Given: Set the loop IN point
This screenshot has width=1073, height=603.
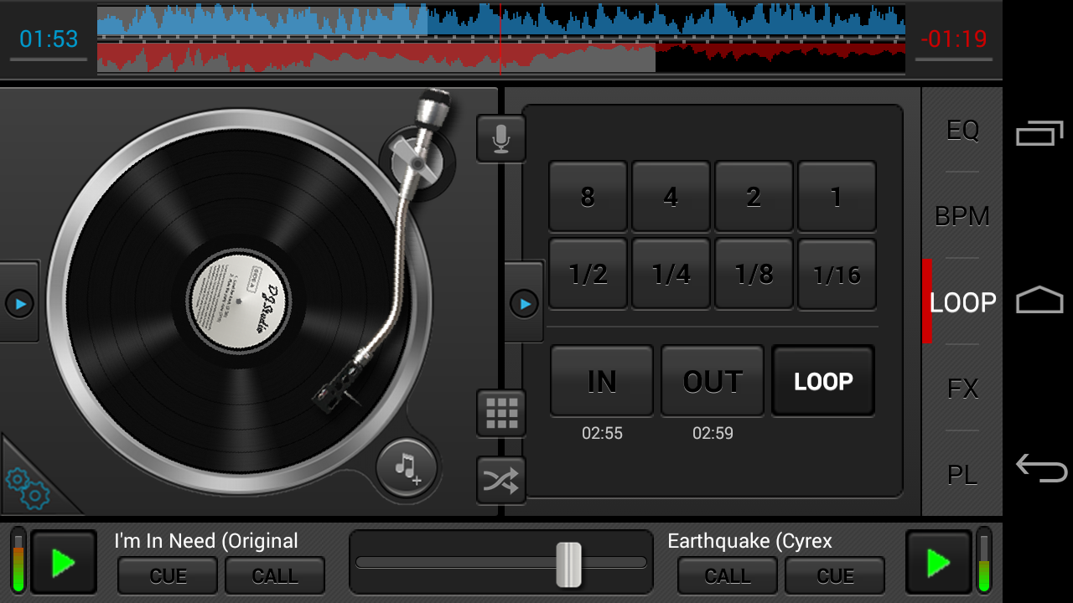Looking at the screenshot, I should point(601,380).
